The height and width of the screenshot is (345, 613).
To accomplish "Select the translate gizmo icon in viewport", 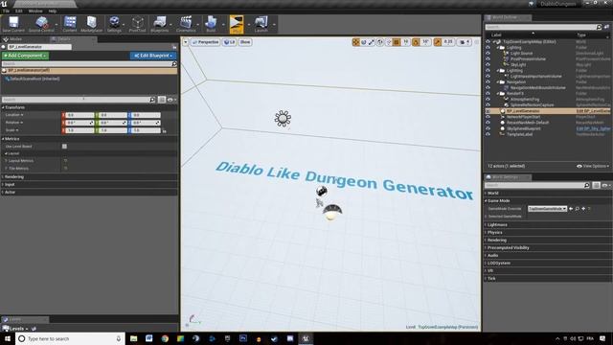I will coord(355,42).
